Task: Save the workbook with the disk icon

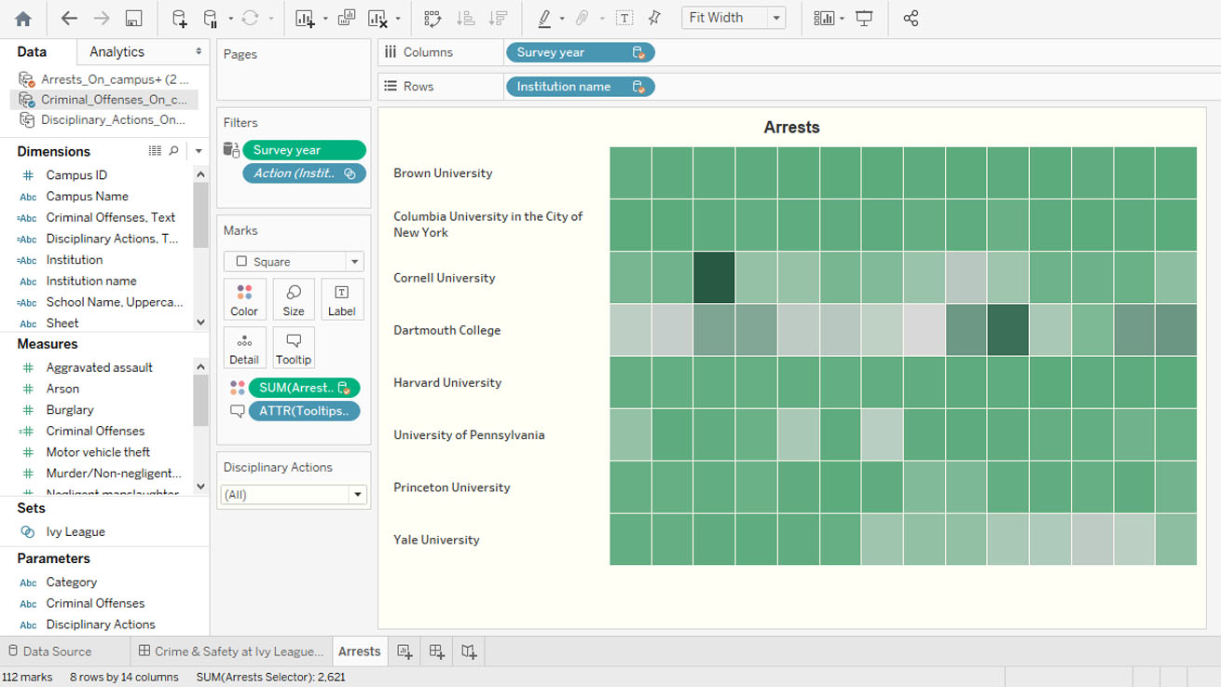Action: (x=133, y=18)
